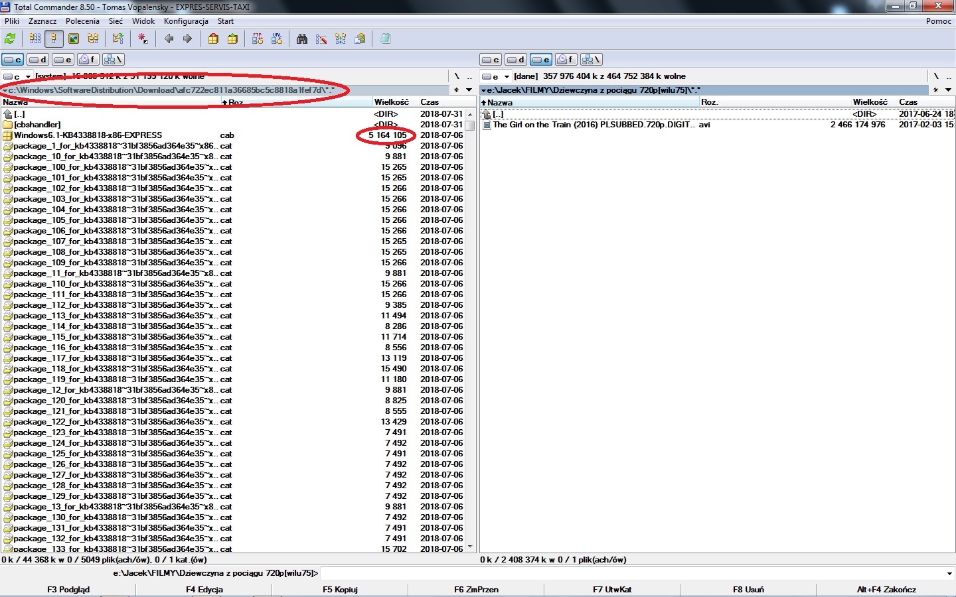Screen dimensions: 956x597
Task: Open the Pliki menu
Action: coord(12,21)
